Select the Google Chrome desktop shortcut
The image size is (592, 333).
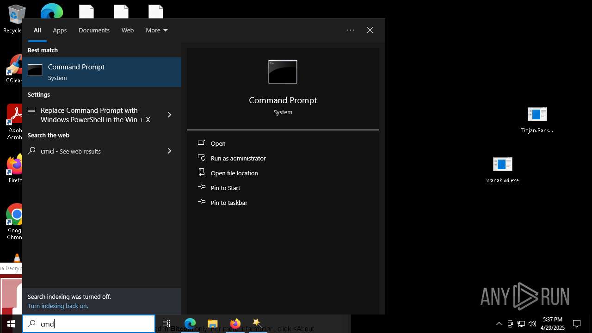point(15,222)
